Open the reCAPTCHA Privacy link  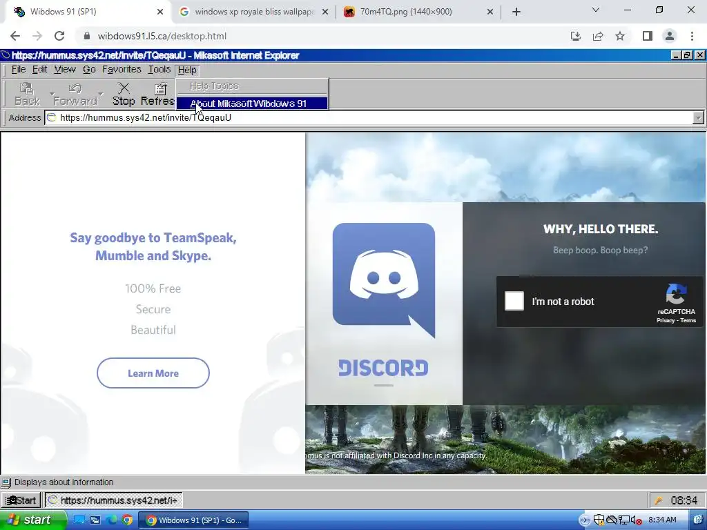665,320
